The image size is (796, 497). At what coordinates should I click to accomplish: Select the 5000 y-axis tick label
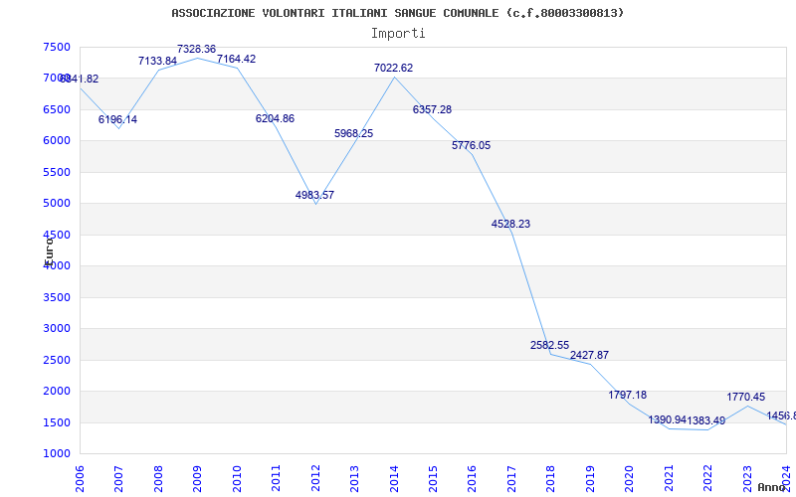pyautogui.click(x=57, y=204)
